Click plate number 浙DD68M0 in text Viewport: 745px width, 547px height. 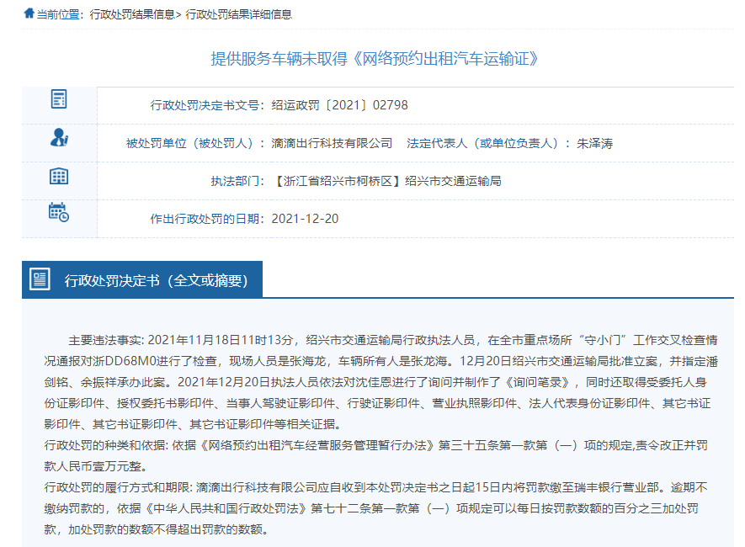[125, 361]
